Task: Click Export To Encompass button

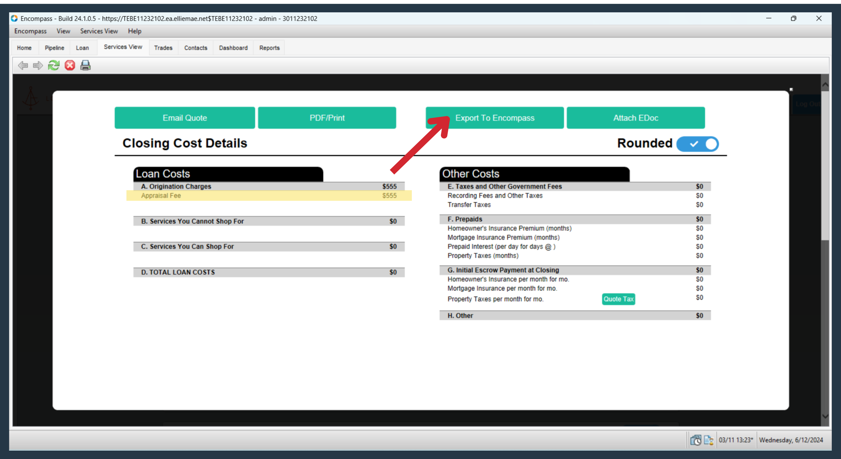Action: pos(495,118)
